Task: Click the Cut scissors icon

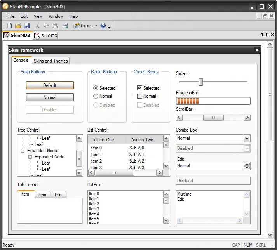Action: pos(37,26)
